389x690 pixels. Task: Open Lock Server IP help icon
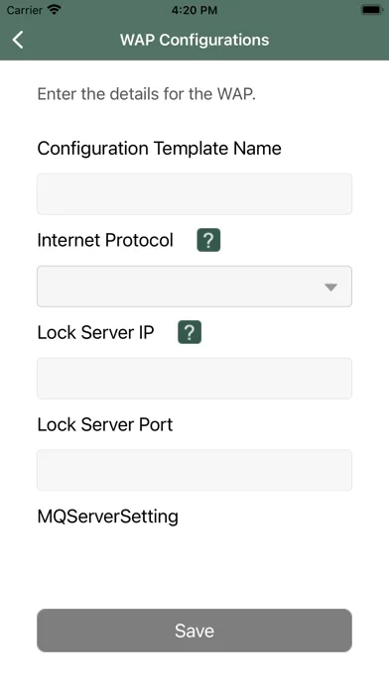click(x=190, y=332)
